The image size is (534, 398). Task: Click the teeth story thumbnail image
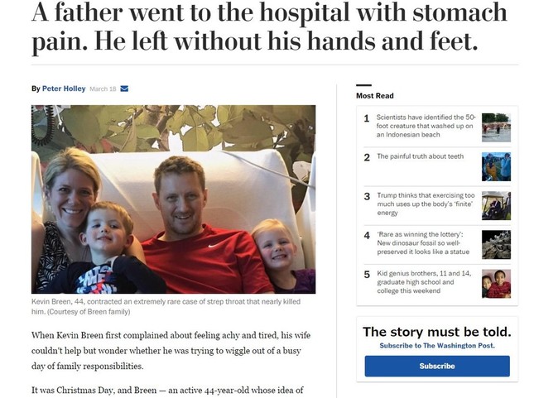point(496,166)
